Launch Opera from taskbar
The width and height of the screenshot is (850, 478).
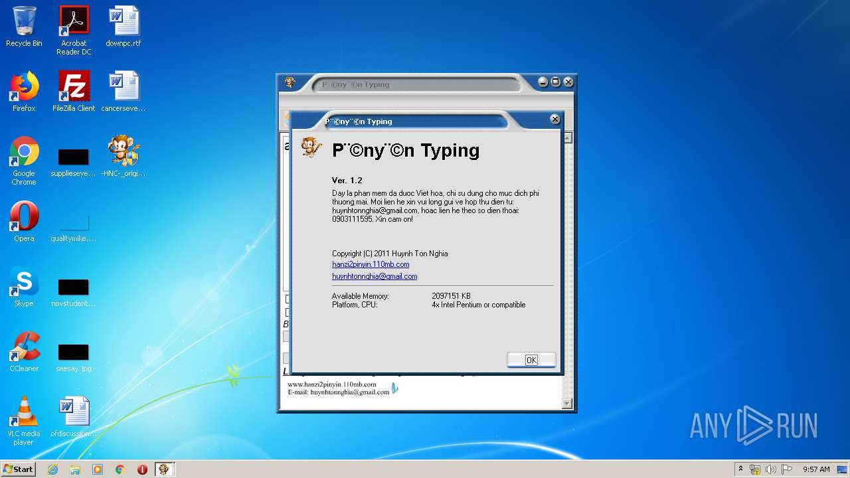[x=142, y=469]
